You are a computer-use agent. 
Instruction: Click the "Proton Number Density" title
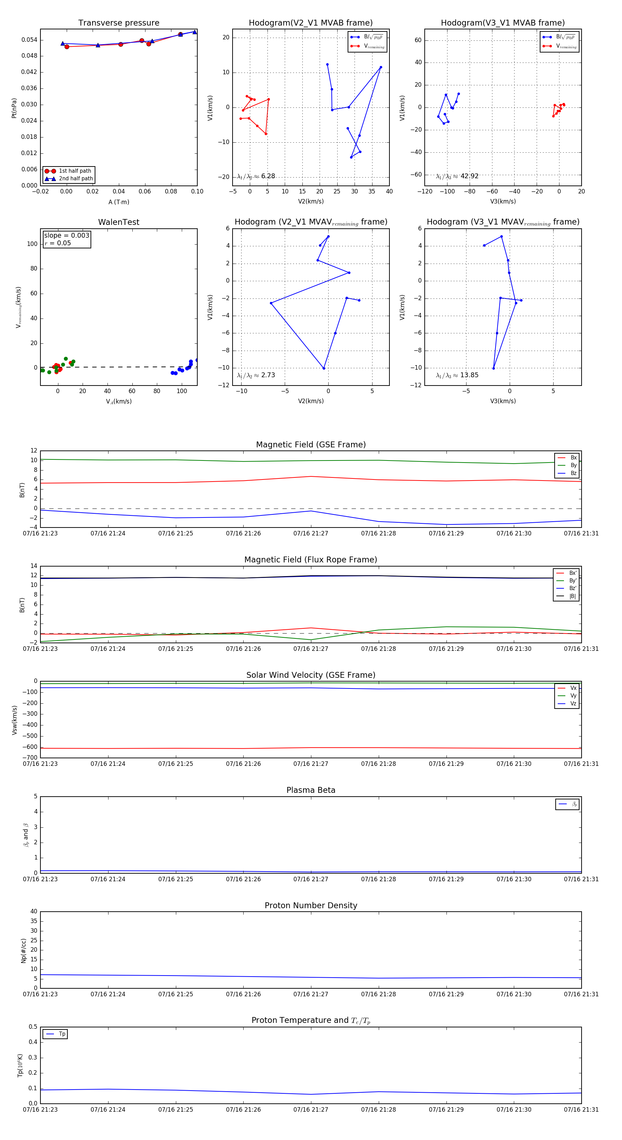pos(311,905)
